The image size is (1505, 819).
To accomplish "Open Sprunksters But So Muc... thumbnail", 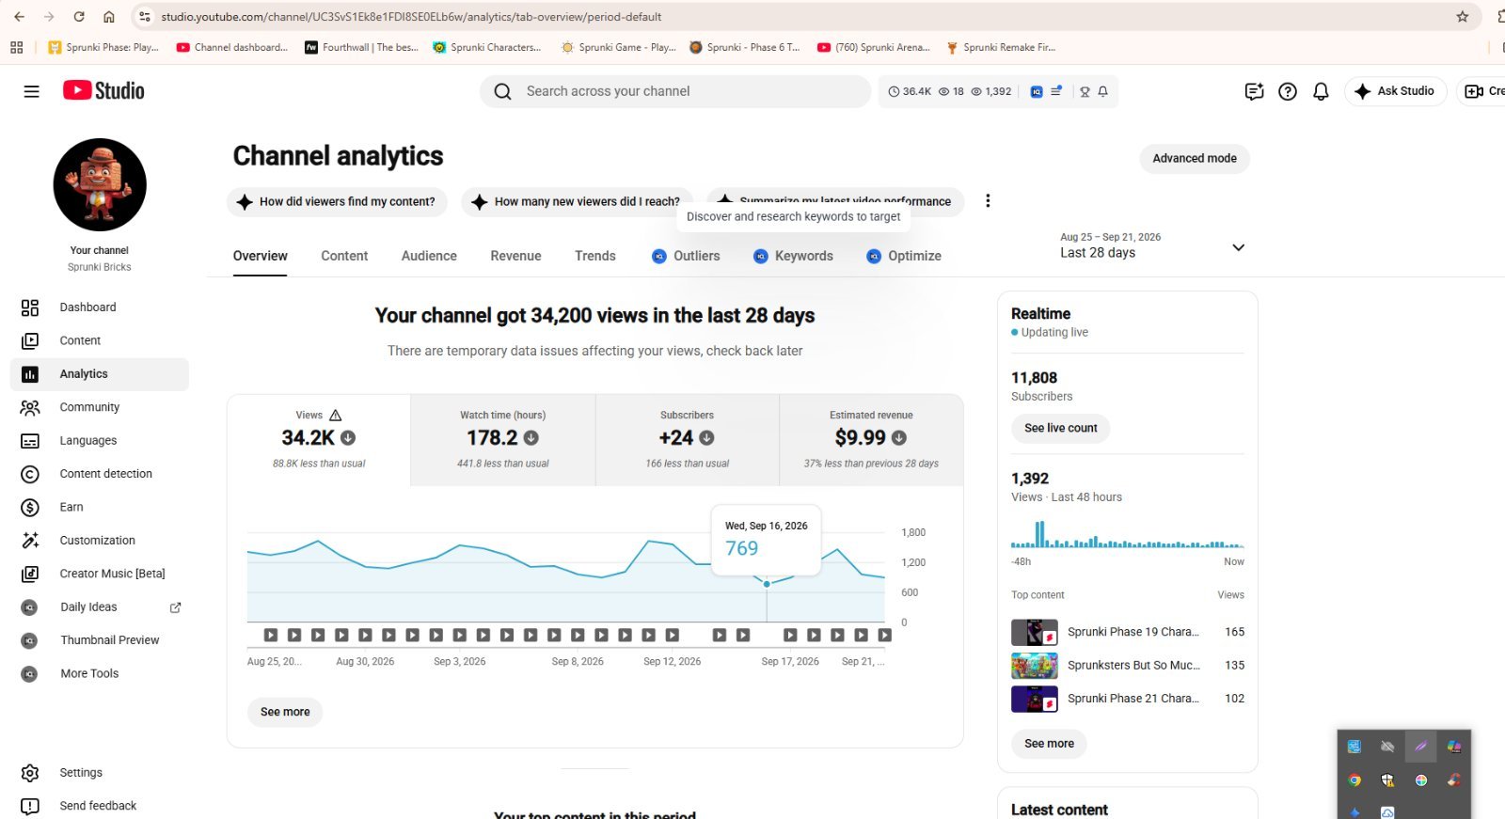I will tap(1035, 666).
